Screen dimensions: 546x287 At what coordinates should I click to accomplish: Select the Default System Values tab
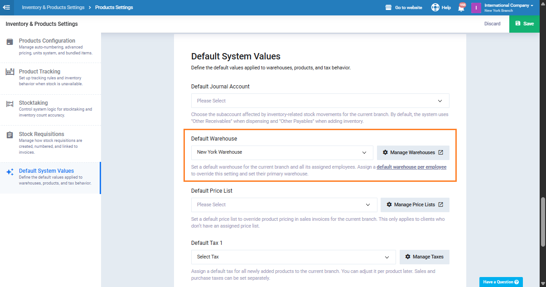click(46, 171)
